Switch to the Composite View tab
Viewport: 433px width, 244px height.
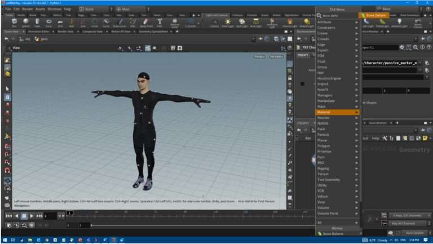[x=92, y=32]
